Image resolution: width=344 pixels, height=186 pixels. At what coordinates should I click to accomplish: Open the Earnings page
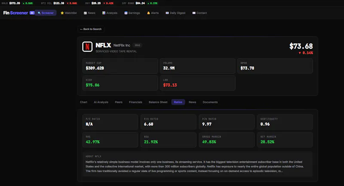[x=132, y=13]
